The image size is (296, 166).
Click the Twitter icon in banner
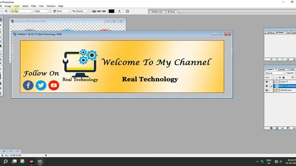point(41,85)
